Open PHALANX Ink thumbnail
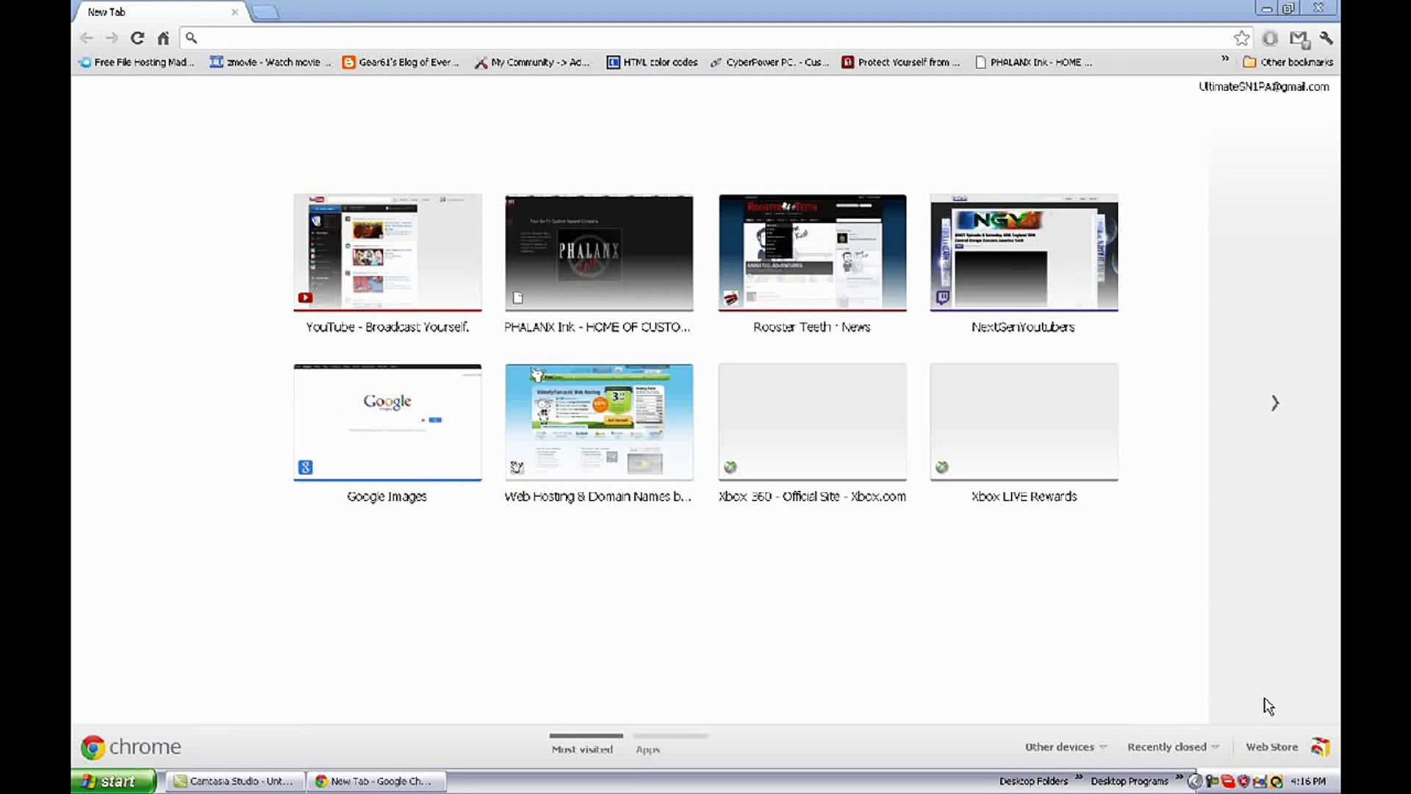 click(x=599, y=253)
